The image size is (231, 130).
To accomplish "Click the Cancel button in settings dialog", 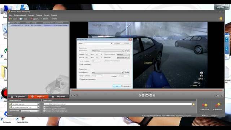I will coord(127,86).
